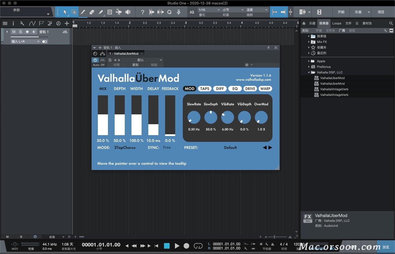The width and height of the screenshot is (395, 254).
Task: Click the record button in transport
Action: pos(186,246)
